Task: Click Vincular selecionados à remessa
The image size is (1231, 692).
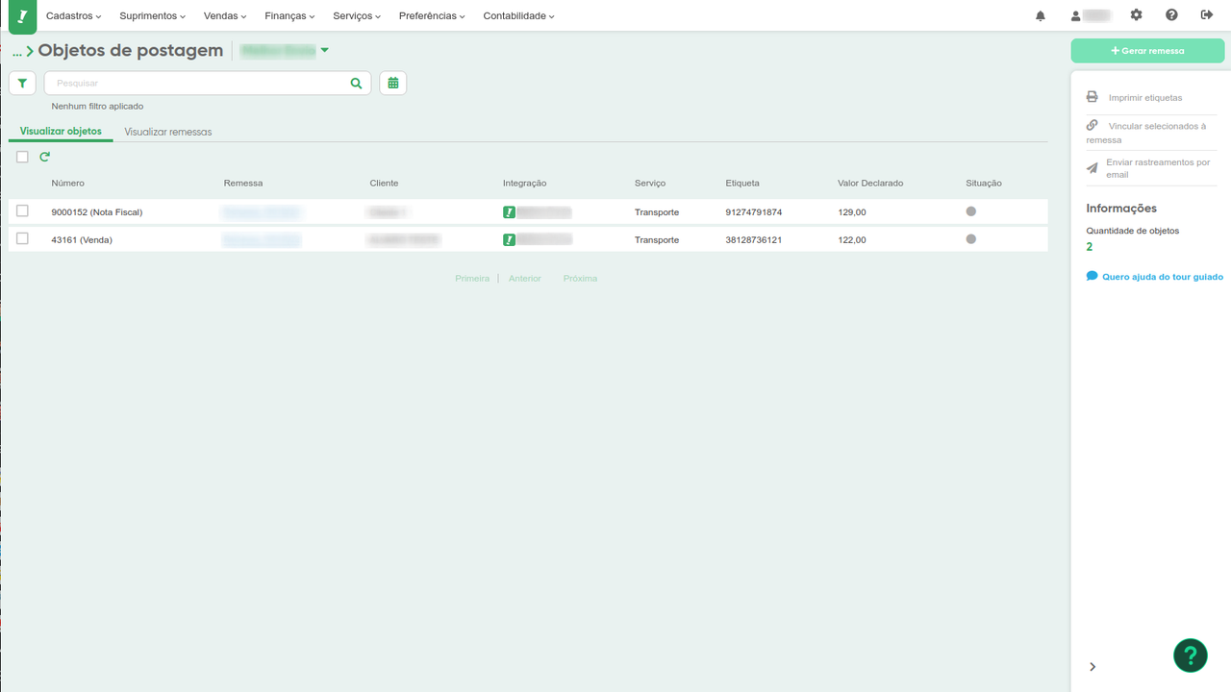Action: (1146, 133)
